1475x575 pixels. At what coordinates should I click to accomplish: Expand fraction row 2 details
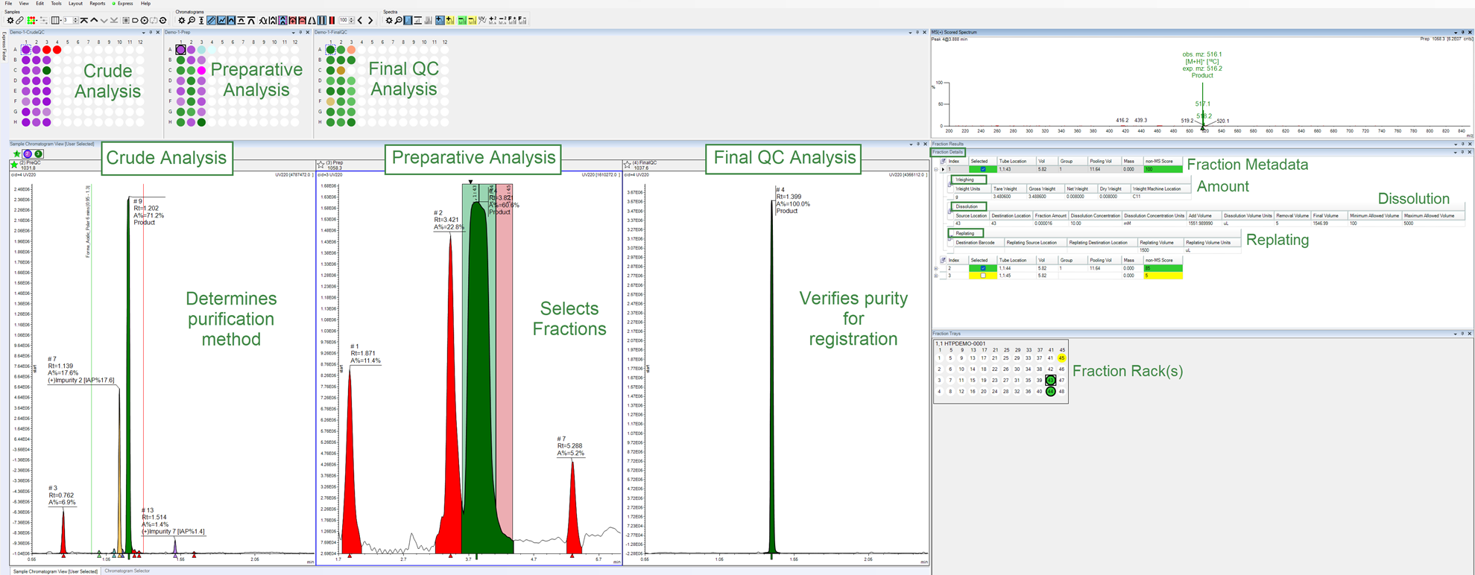pos(936,268)
